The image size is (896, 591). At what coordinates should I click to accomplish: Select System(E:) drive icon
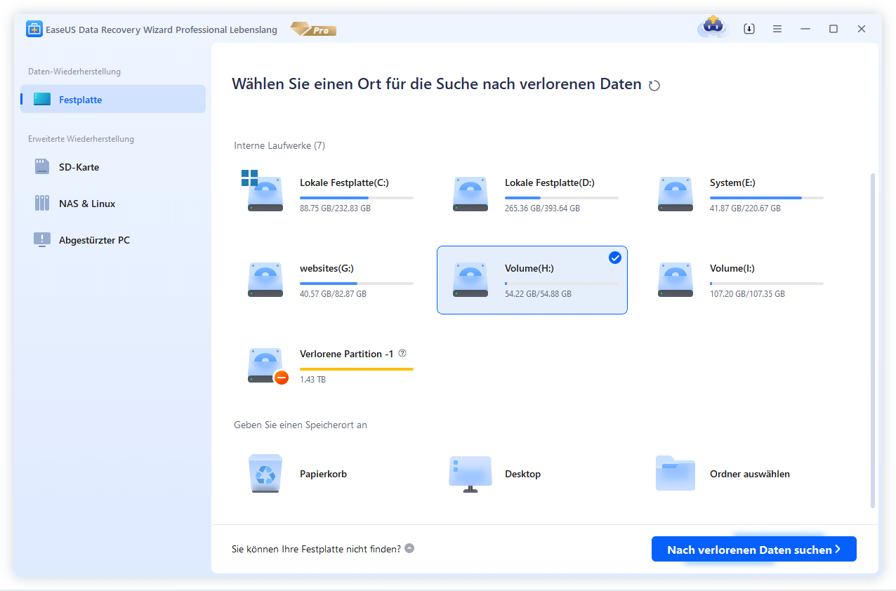(x=676, y=194)
